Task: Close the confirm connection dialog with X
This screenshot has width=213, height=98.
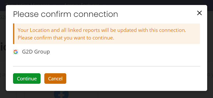Action: pyautogui.click(x=199, y=13)
